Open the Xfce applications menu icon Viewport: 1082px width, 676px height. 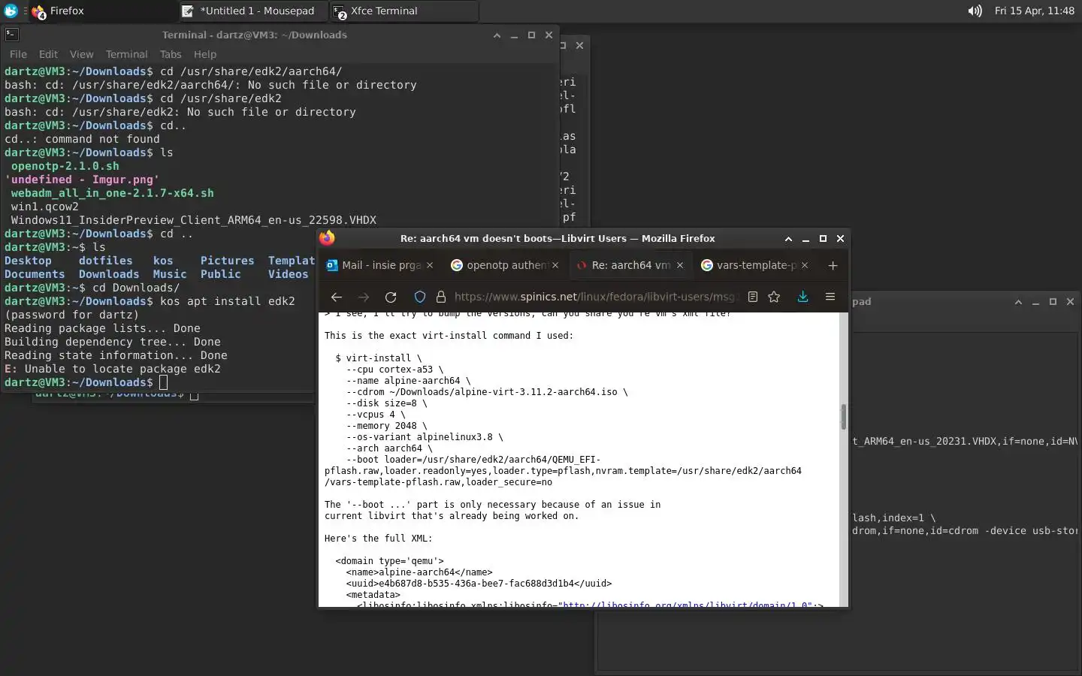[x=11, y=11]
